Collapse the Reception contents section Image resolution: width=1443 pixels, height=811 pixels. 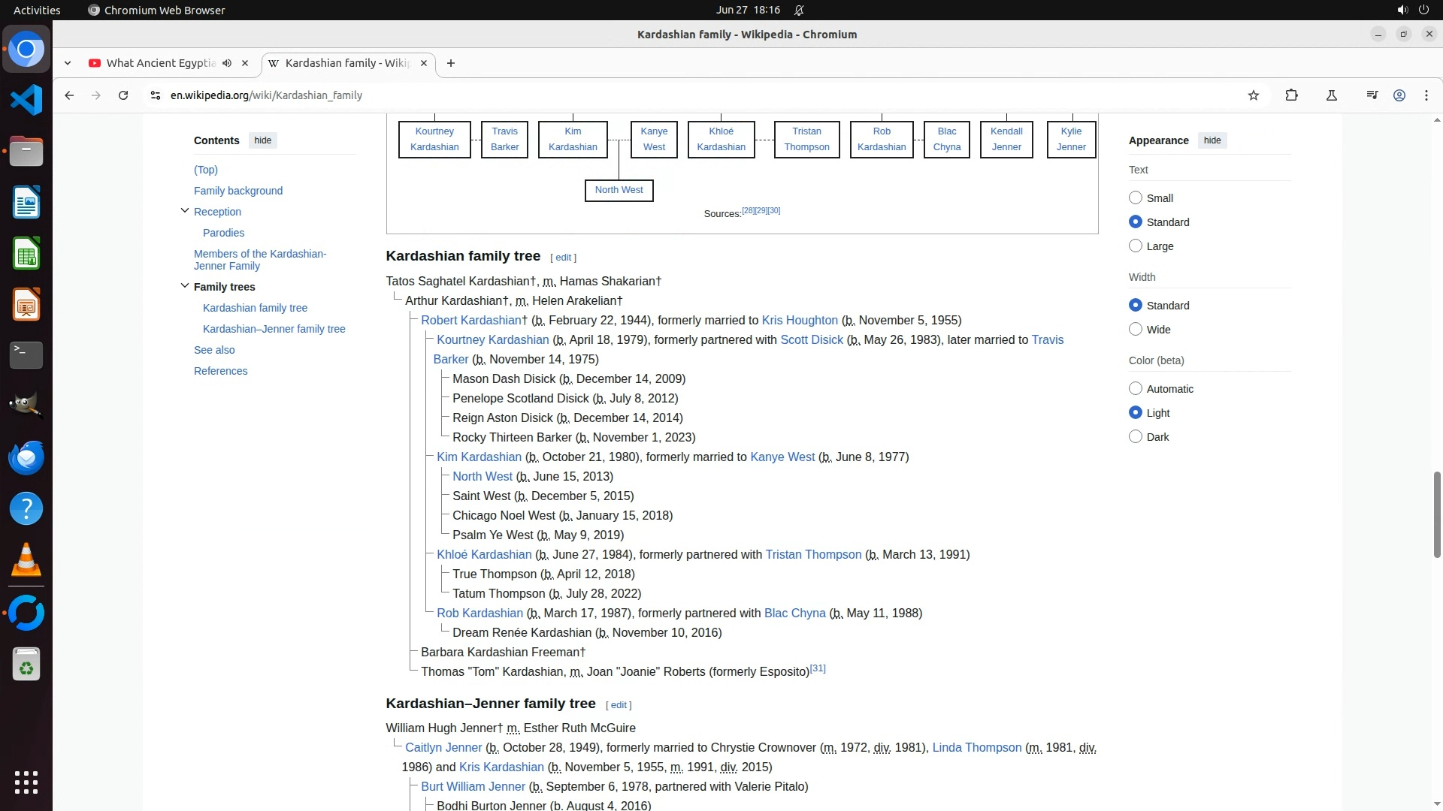(185, 211)
